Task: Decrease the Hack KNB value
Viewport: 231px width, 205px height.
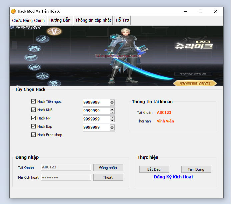Action: coord(112,112)
